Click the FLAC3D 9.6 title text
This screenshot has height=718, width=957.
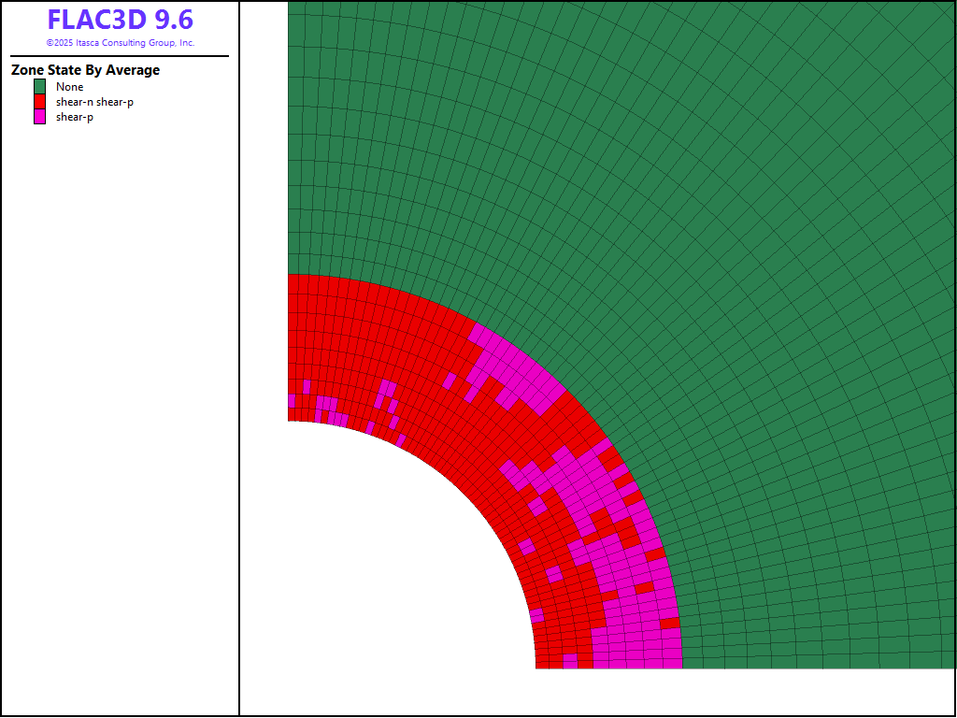(x=120, y=20)
